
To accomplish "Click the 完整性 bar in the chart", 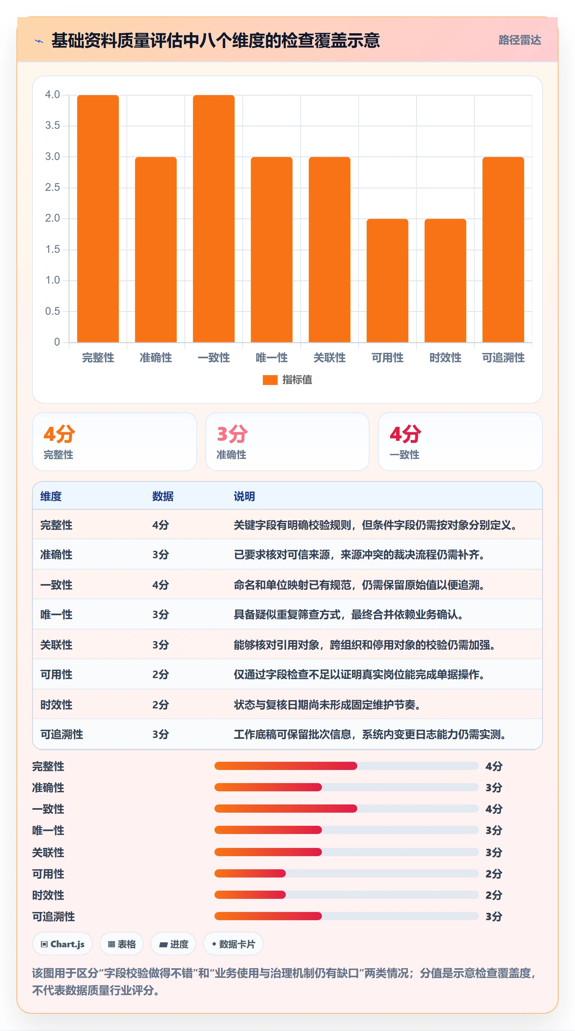I will [98, 218].
